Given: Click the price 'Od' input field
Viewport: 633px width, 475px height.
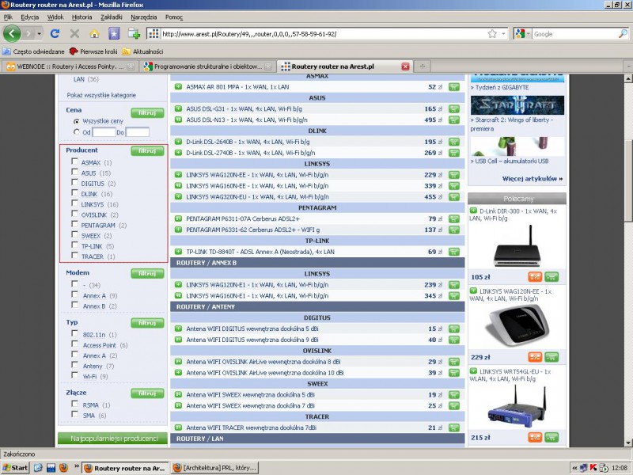Looking at the screenshot, I should click(104, 132).
